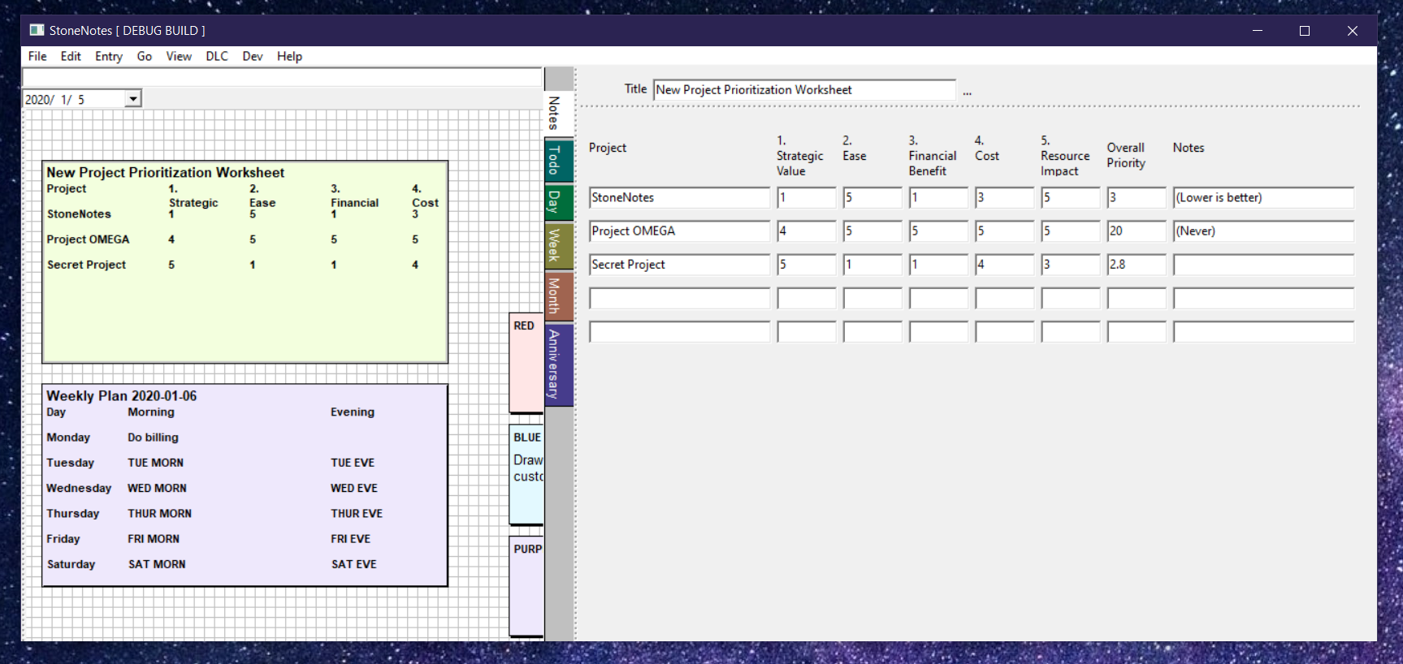This screenshot has height=664, width=1403.
Task: Click the Secret Project name field
Action: pos(679,265)
